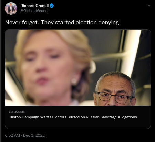Open Richard Grenell's profile avatar
Screen dimensions: 155x142
click(11, 9)
